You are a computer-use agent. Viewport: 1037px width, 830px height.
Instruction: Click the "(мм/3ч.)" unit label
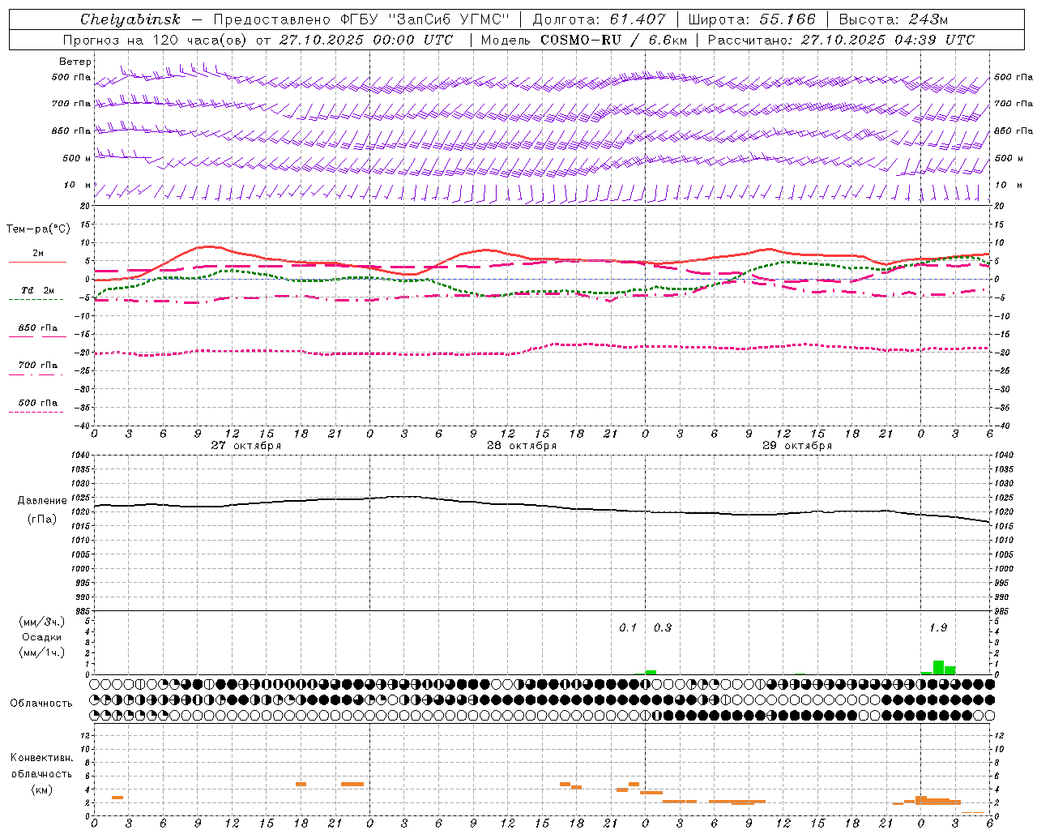[x=42, y=622]
